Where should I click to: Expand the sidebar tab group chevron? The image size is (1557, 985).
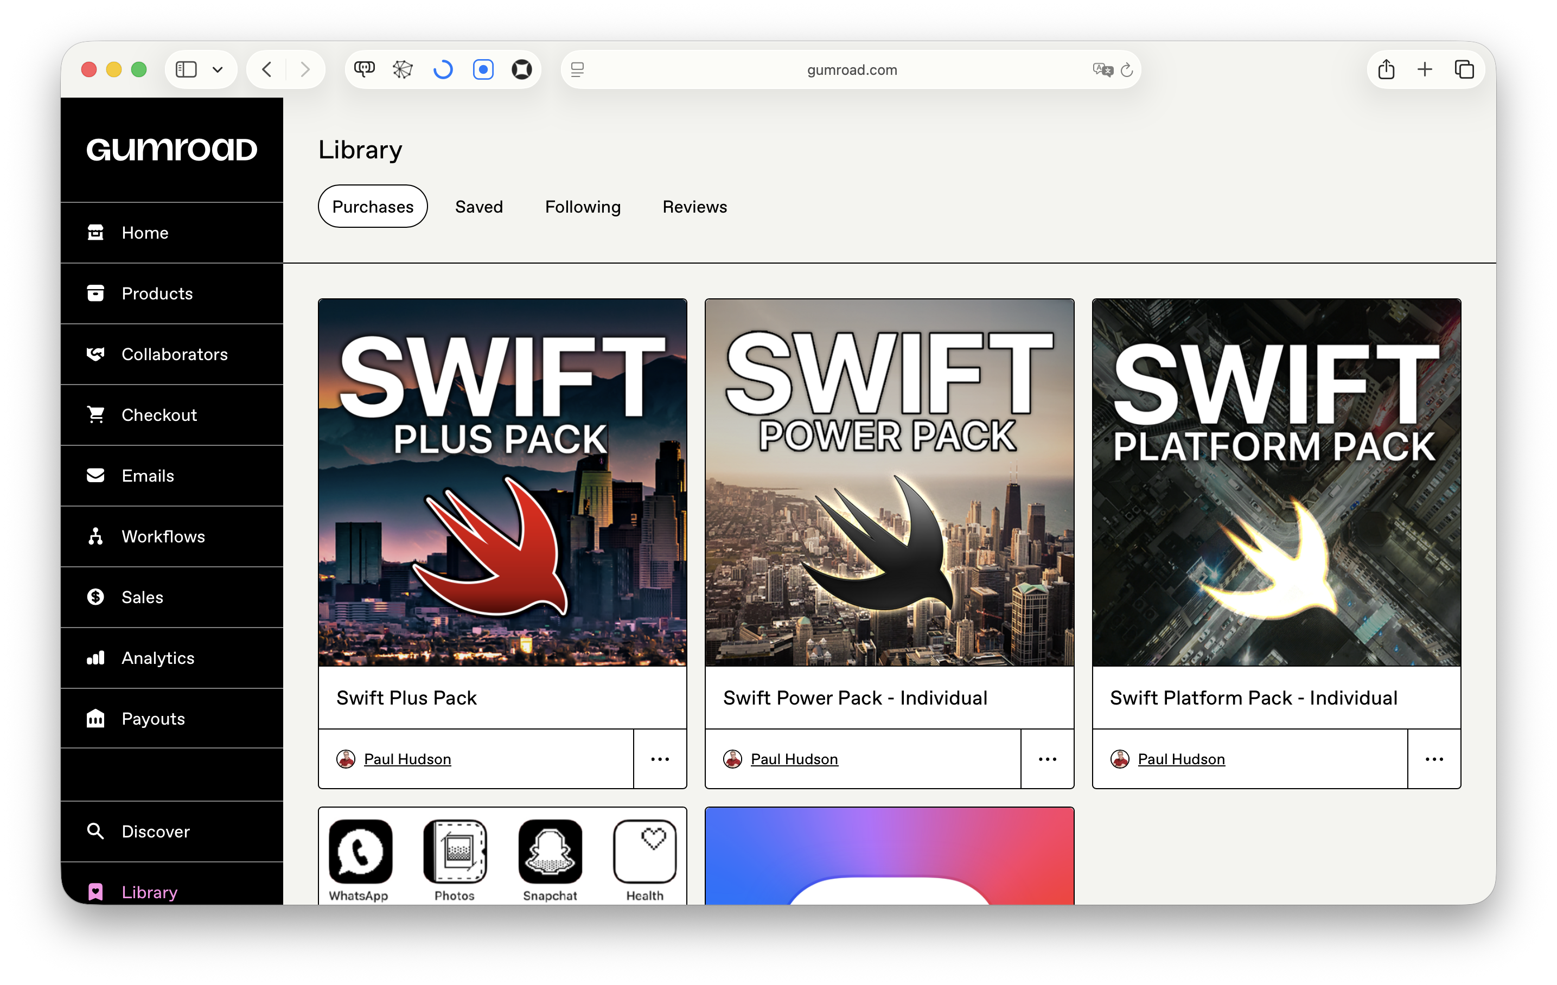pyautogui.click(x=218, y=69)
